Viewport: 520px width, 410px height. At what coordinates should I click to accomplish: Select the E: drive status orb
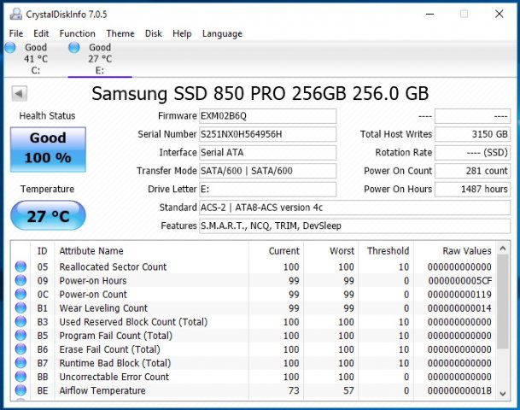click(x=74, y=49)
